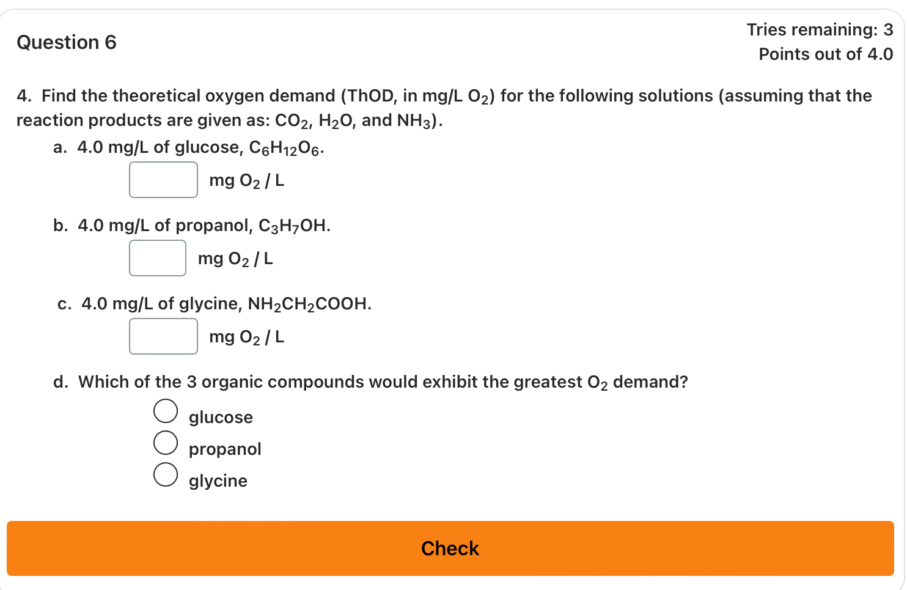Click part b prompt about propanol
The image size is (907, 590).
[192, 225]
